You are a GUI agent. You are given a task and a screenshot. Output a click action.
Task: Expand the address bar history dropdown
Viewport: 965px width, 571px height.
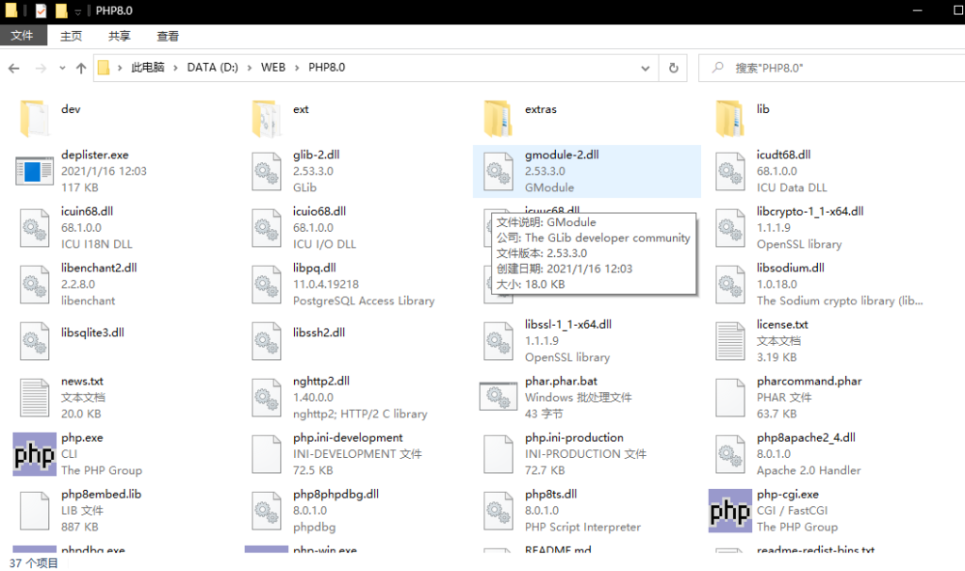tap(645, 68)
